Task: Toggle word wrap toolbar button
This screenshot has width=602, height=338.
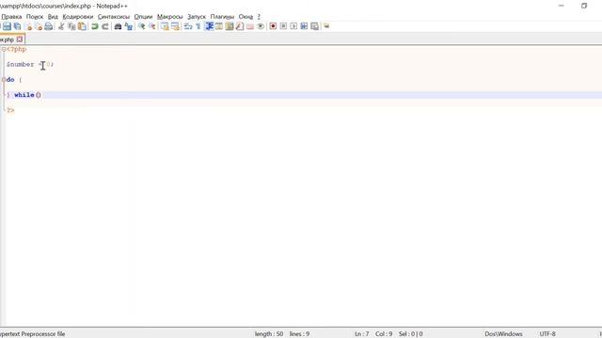Action: coord(188,26)
